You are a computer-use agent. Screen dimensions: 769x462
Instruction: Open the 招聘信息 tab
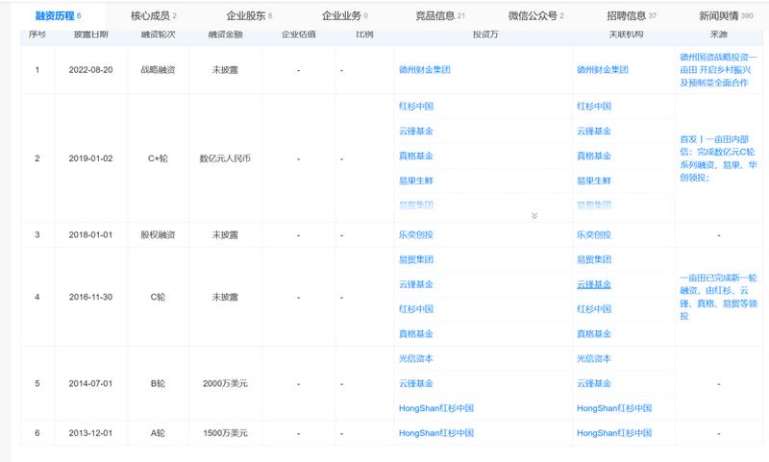click(632, 15)
